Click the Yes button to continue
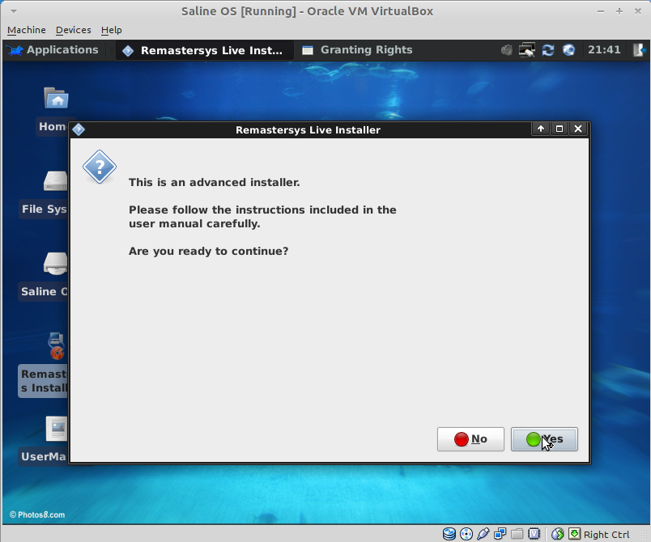This screenshot has height=542, width=651. [x=544, y=439]
